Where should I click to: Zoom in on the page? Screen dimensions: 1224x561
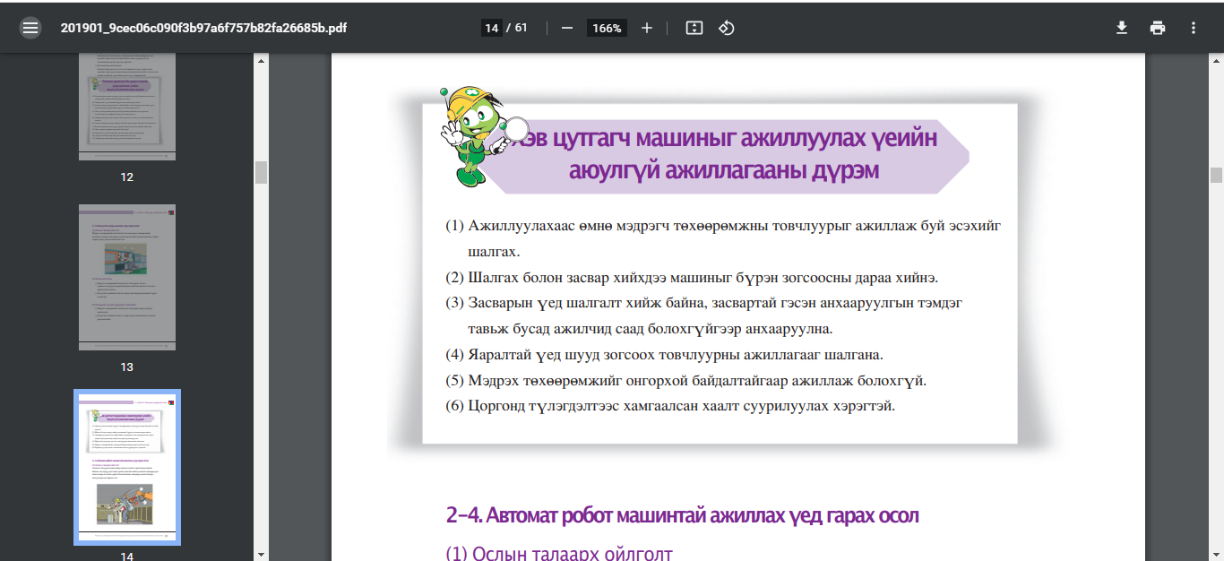point(647,28)
